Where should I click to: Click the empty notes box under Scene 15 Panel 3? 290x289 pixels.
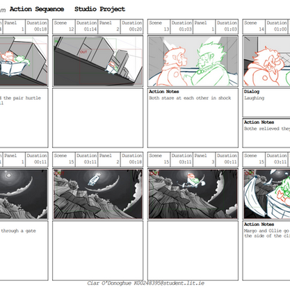tap(193, 251)
